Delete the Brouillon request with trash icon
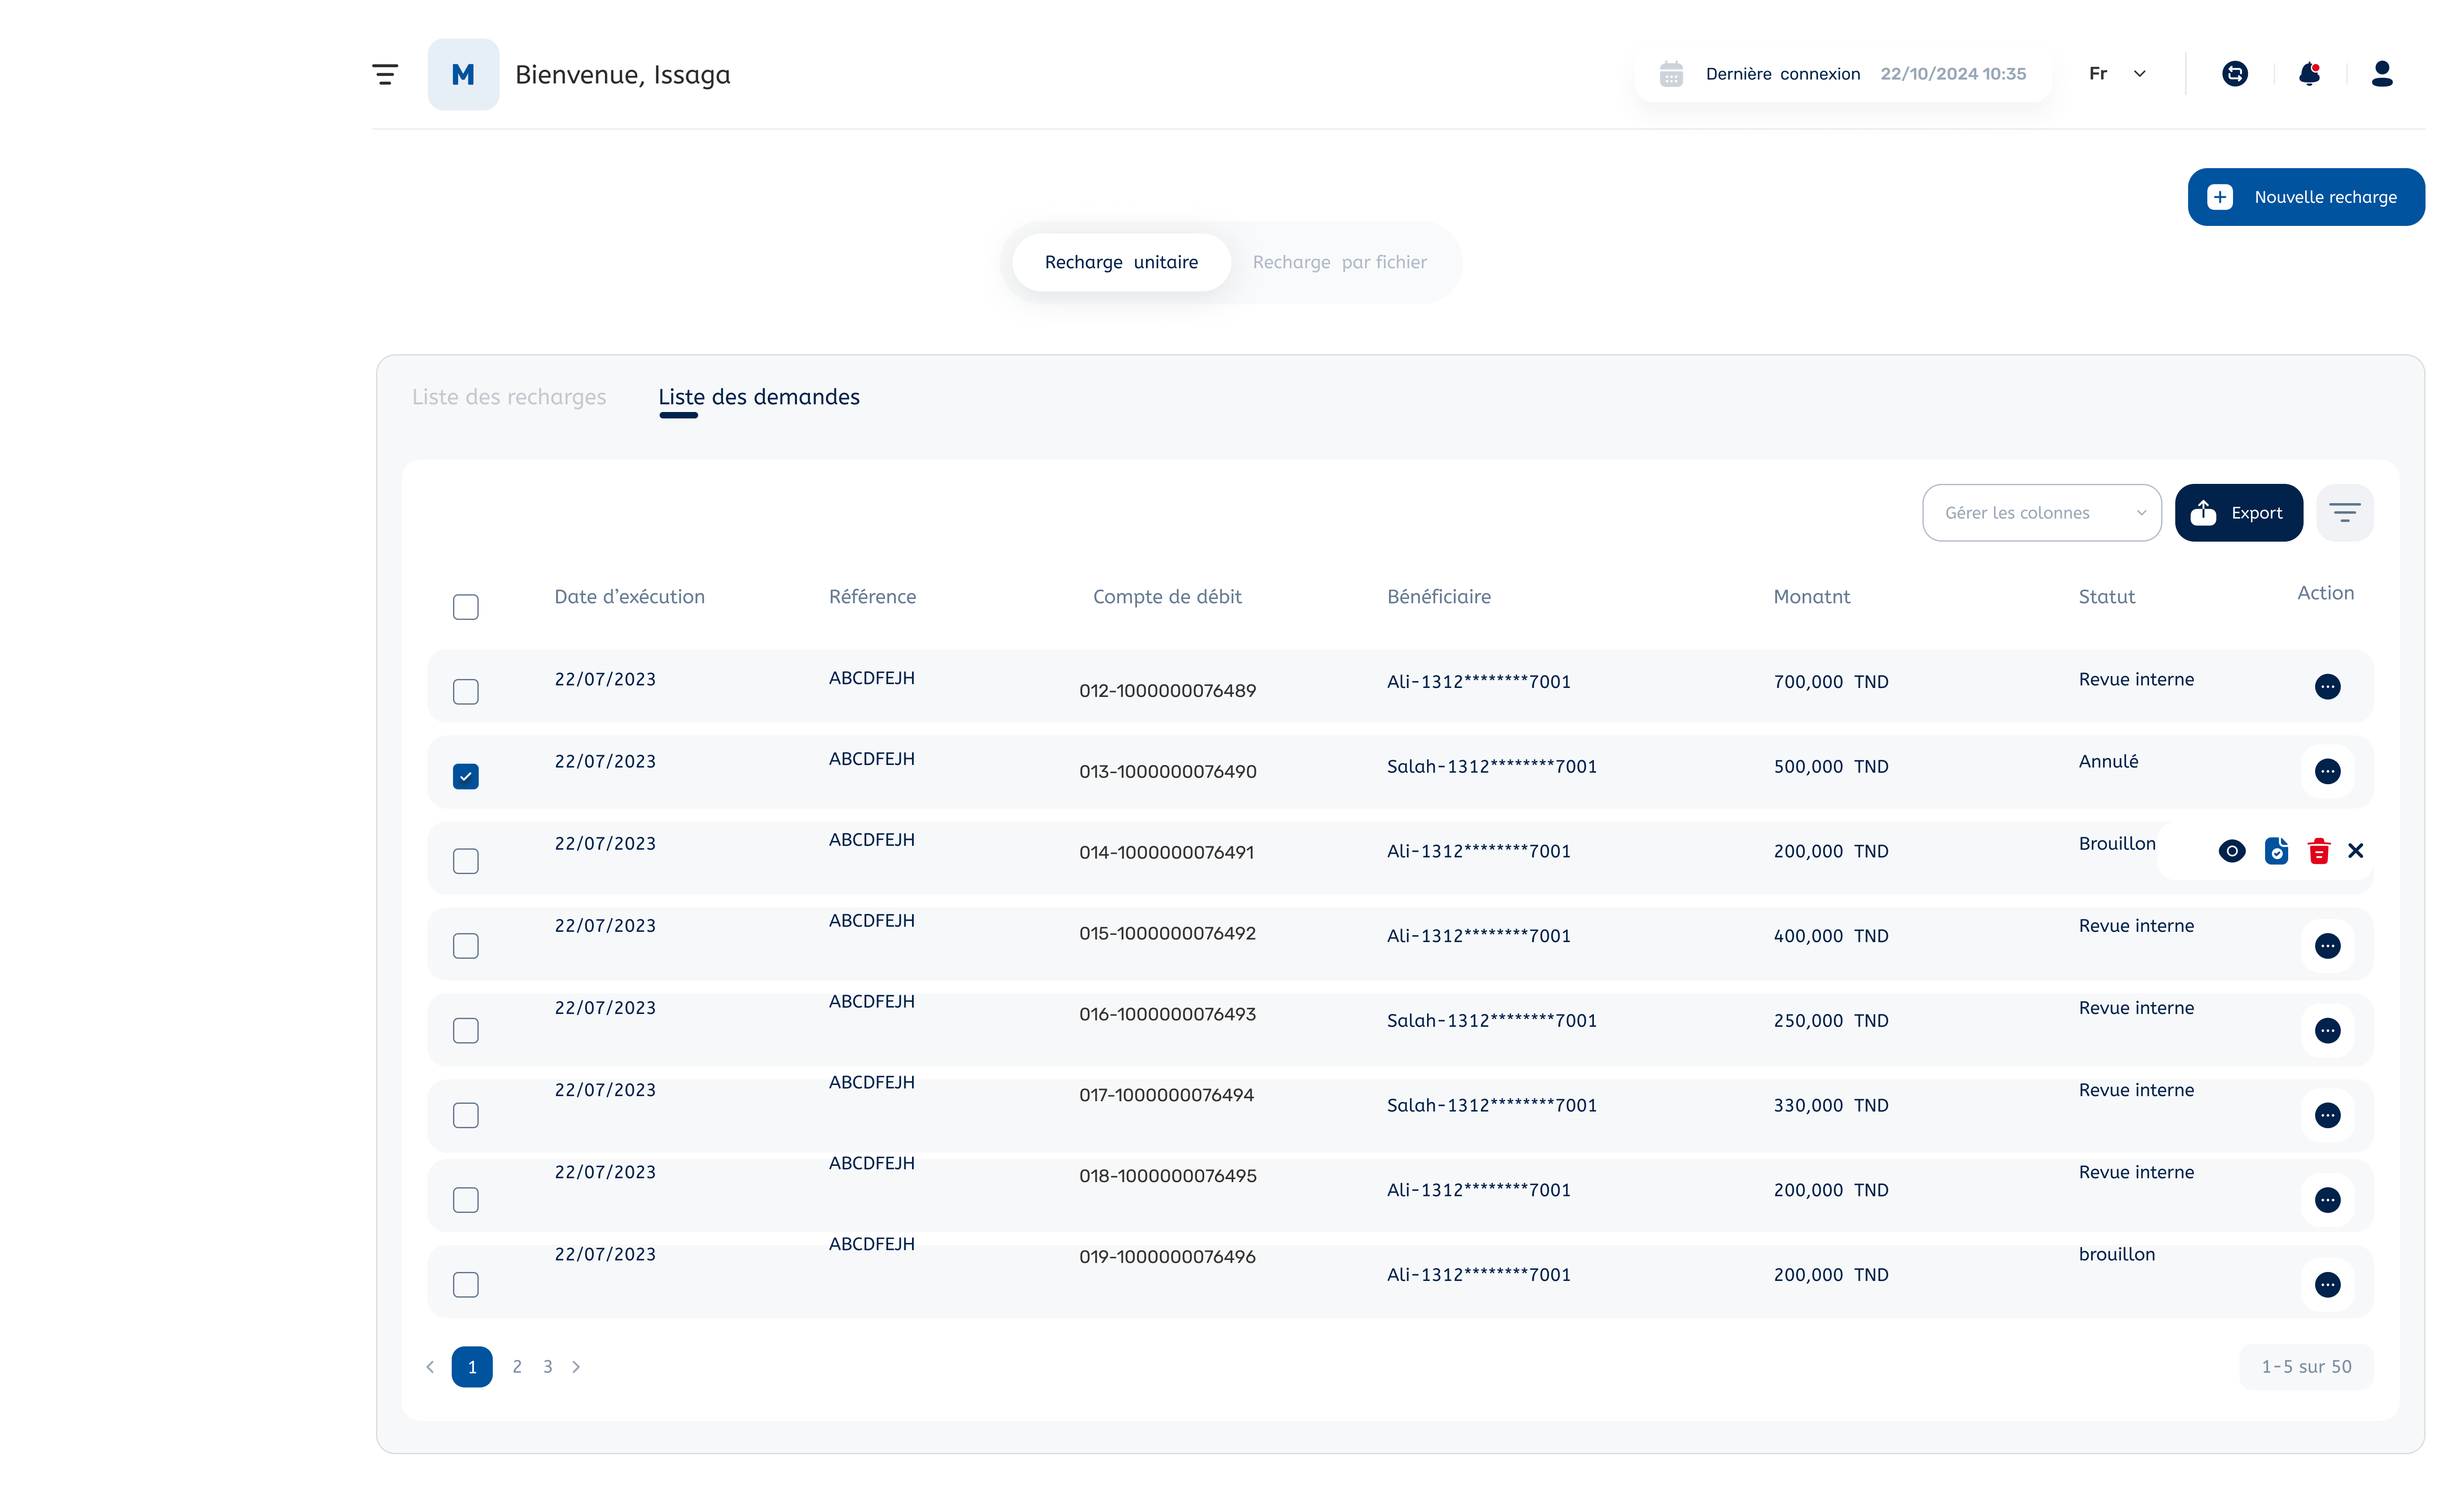This screenshot has width=2464, height=1494. (2319, 851)
